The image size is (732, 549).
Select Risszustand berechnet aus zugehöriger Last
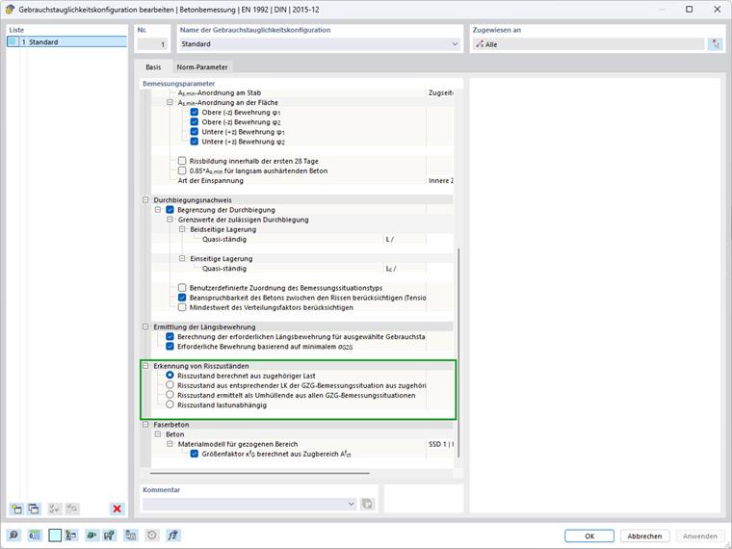tap(170, 376)
